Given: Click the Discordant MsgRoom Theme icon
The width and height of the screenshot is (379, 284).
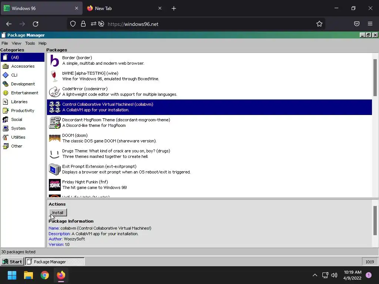Looking at the screenshot, I should pyautogui.click(x=55, y=123).
